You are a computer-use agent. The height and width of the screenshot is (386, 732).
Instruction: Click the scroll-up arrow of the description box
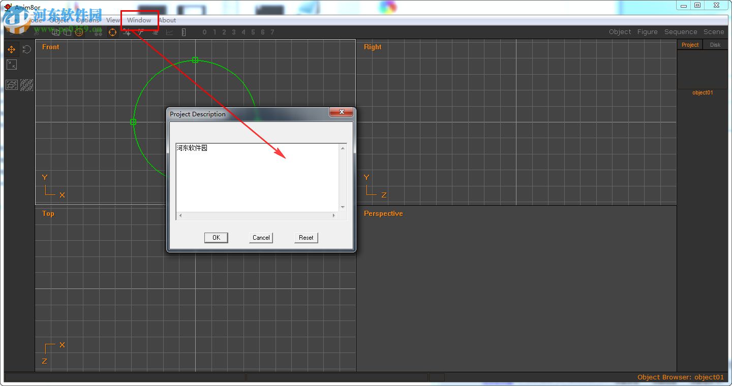pos(342,147)
